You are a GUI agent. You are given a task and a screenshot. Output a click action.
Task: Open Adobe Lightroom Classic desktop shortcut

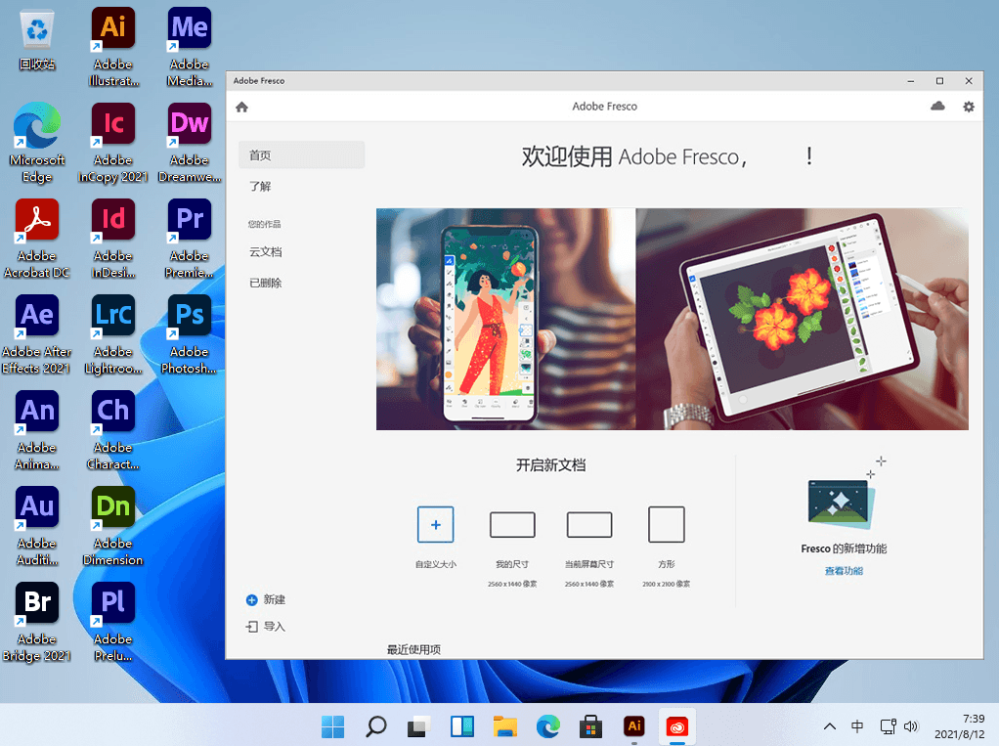[113, 334]
